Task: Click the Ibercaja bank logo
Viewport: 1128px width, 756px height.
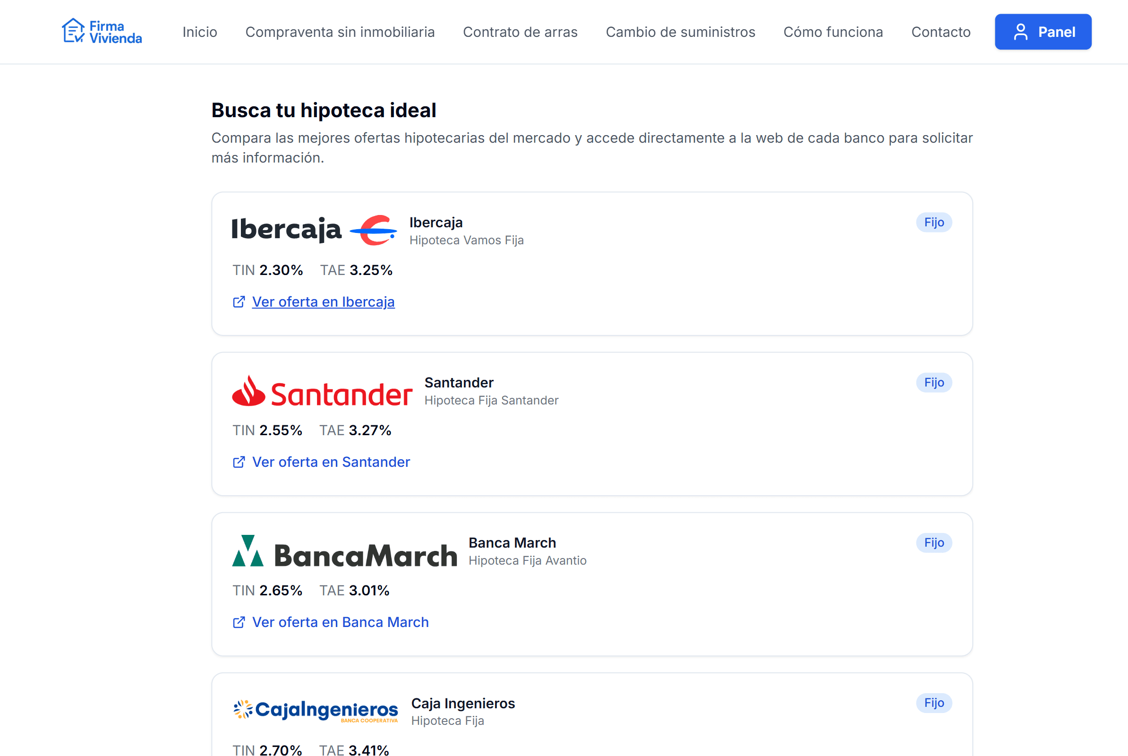Action: [314, 230]
